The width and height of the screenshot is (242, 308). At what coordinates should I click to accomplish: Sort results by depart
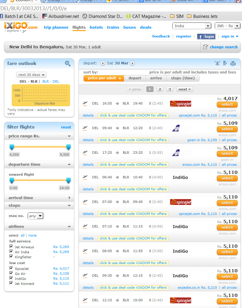(135, 78)
